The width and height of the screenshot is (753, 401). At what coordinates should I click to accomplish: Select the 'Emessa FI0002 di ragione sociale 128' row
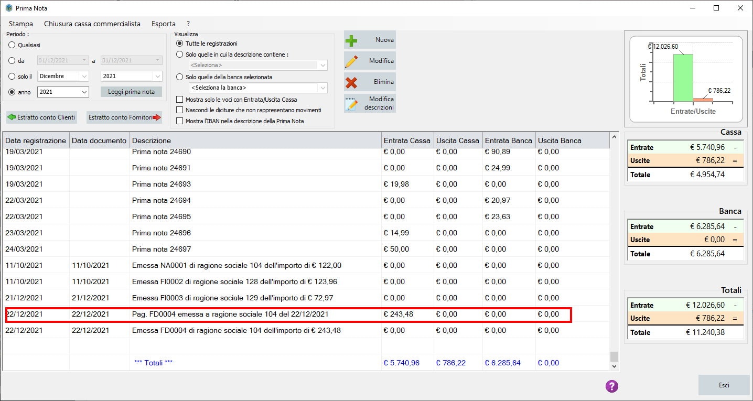[x=306, y=281]
